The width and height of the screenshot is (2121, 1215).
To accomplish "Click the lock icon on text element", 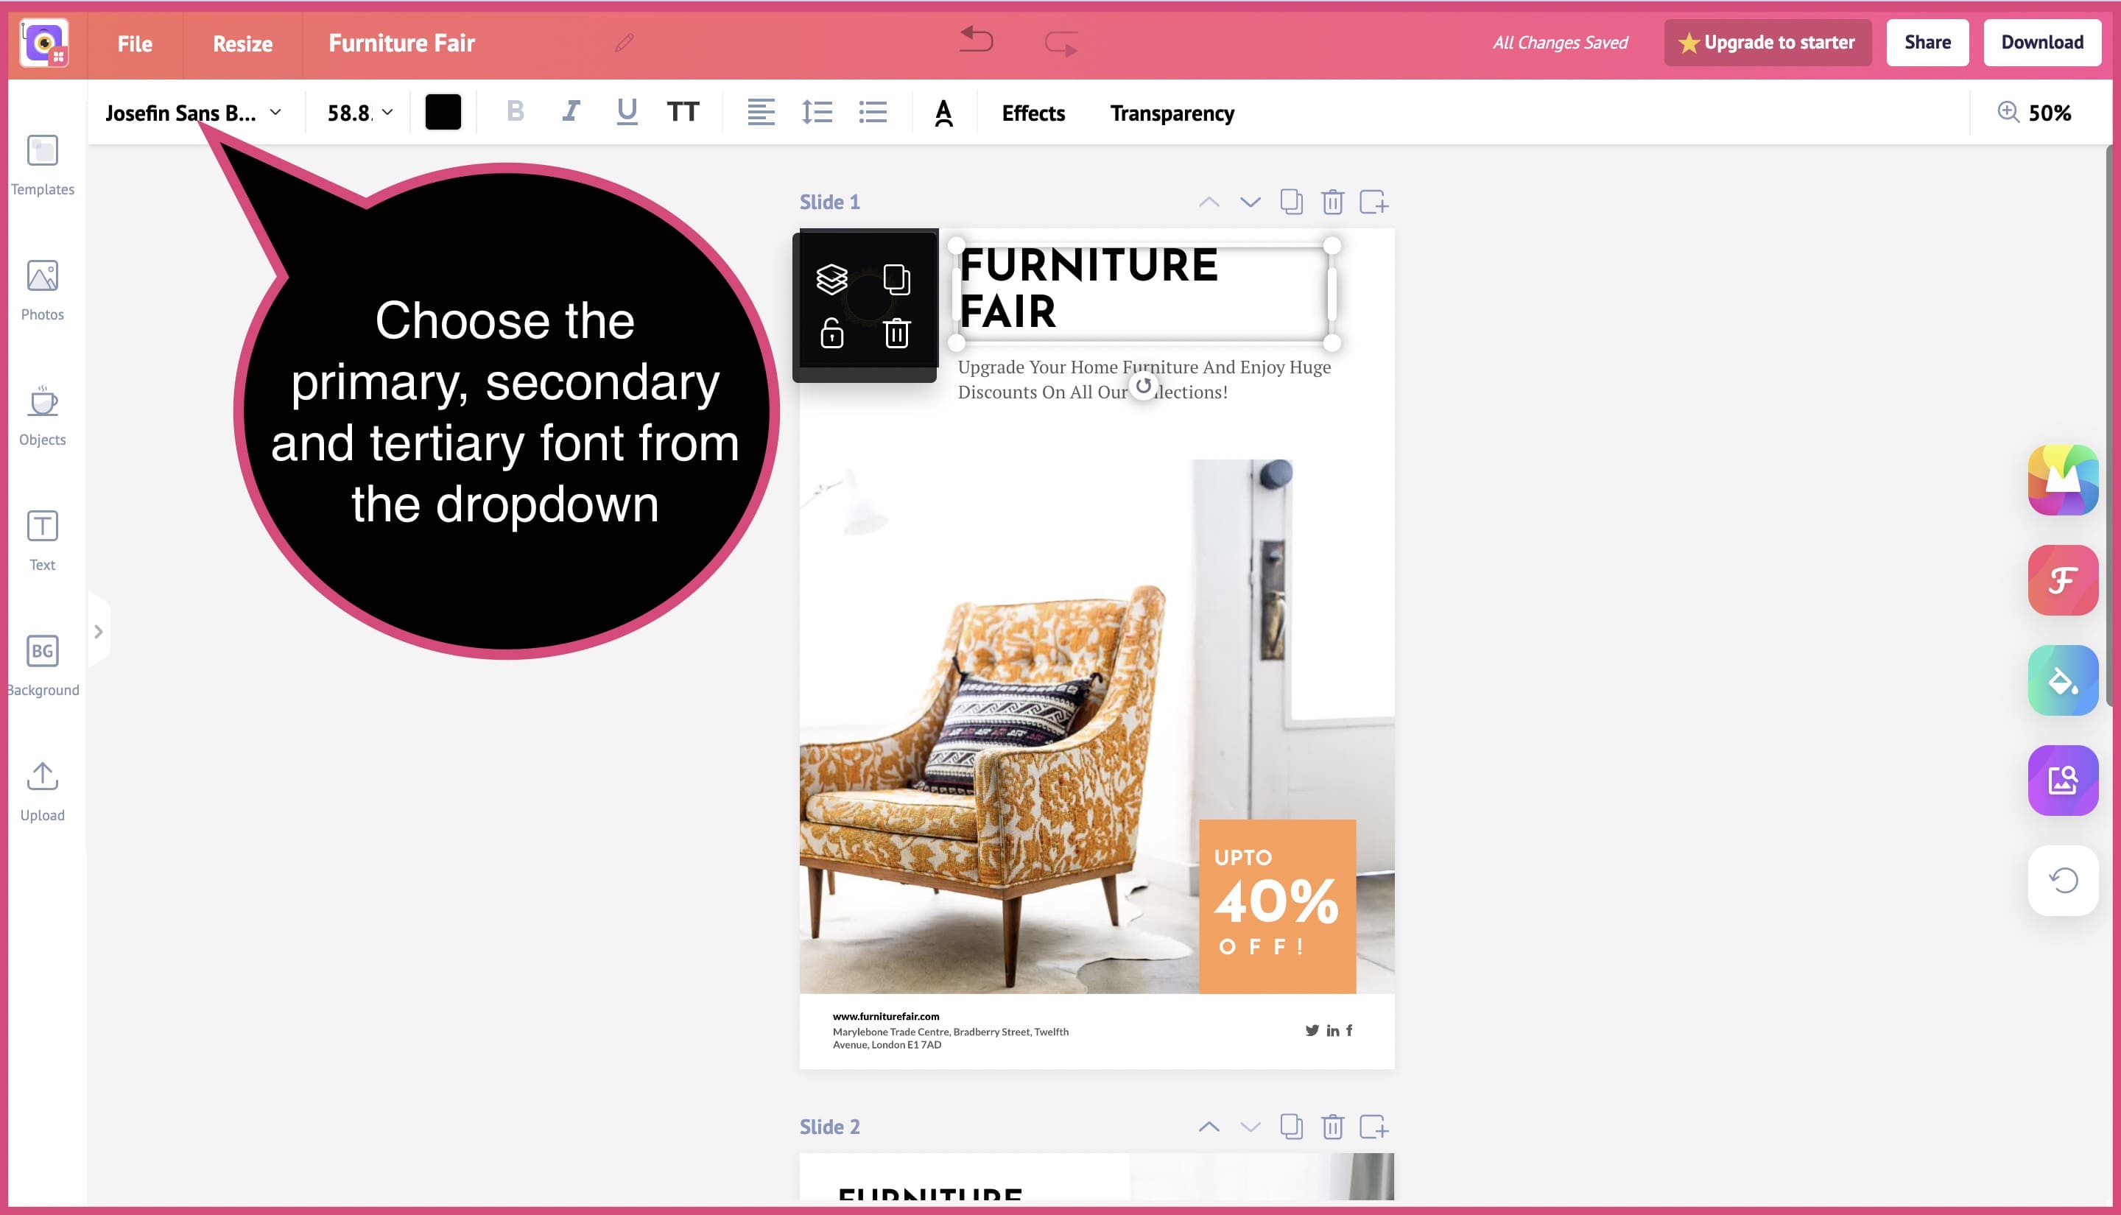I will click(831, 332).
